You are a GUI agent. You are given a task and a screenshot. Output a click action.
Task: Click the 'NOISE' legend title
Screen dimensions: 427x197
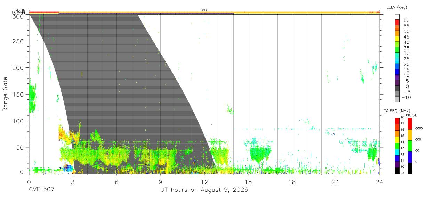(411, 115)
